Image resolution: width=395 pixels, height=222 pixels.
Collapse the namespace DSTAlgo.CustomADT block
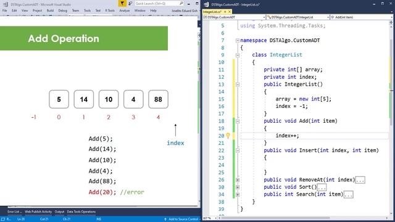(237, 41)
